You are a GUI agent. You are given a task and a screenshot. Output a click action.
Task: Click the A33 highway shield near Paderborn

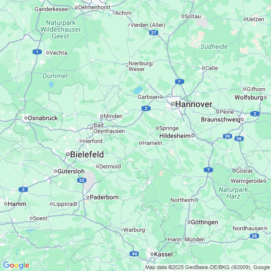[82, 180]
